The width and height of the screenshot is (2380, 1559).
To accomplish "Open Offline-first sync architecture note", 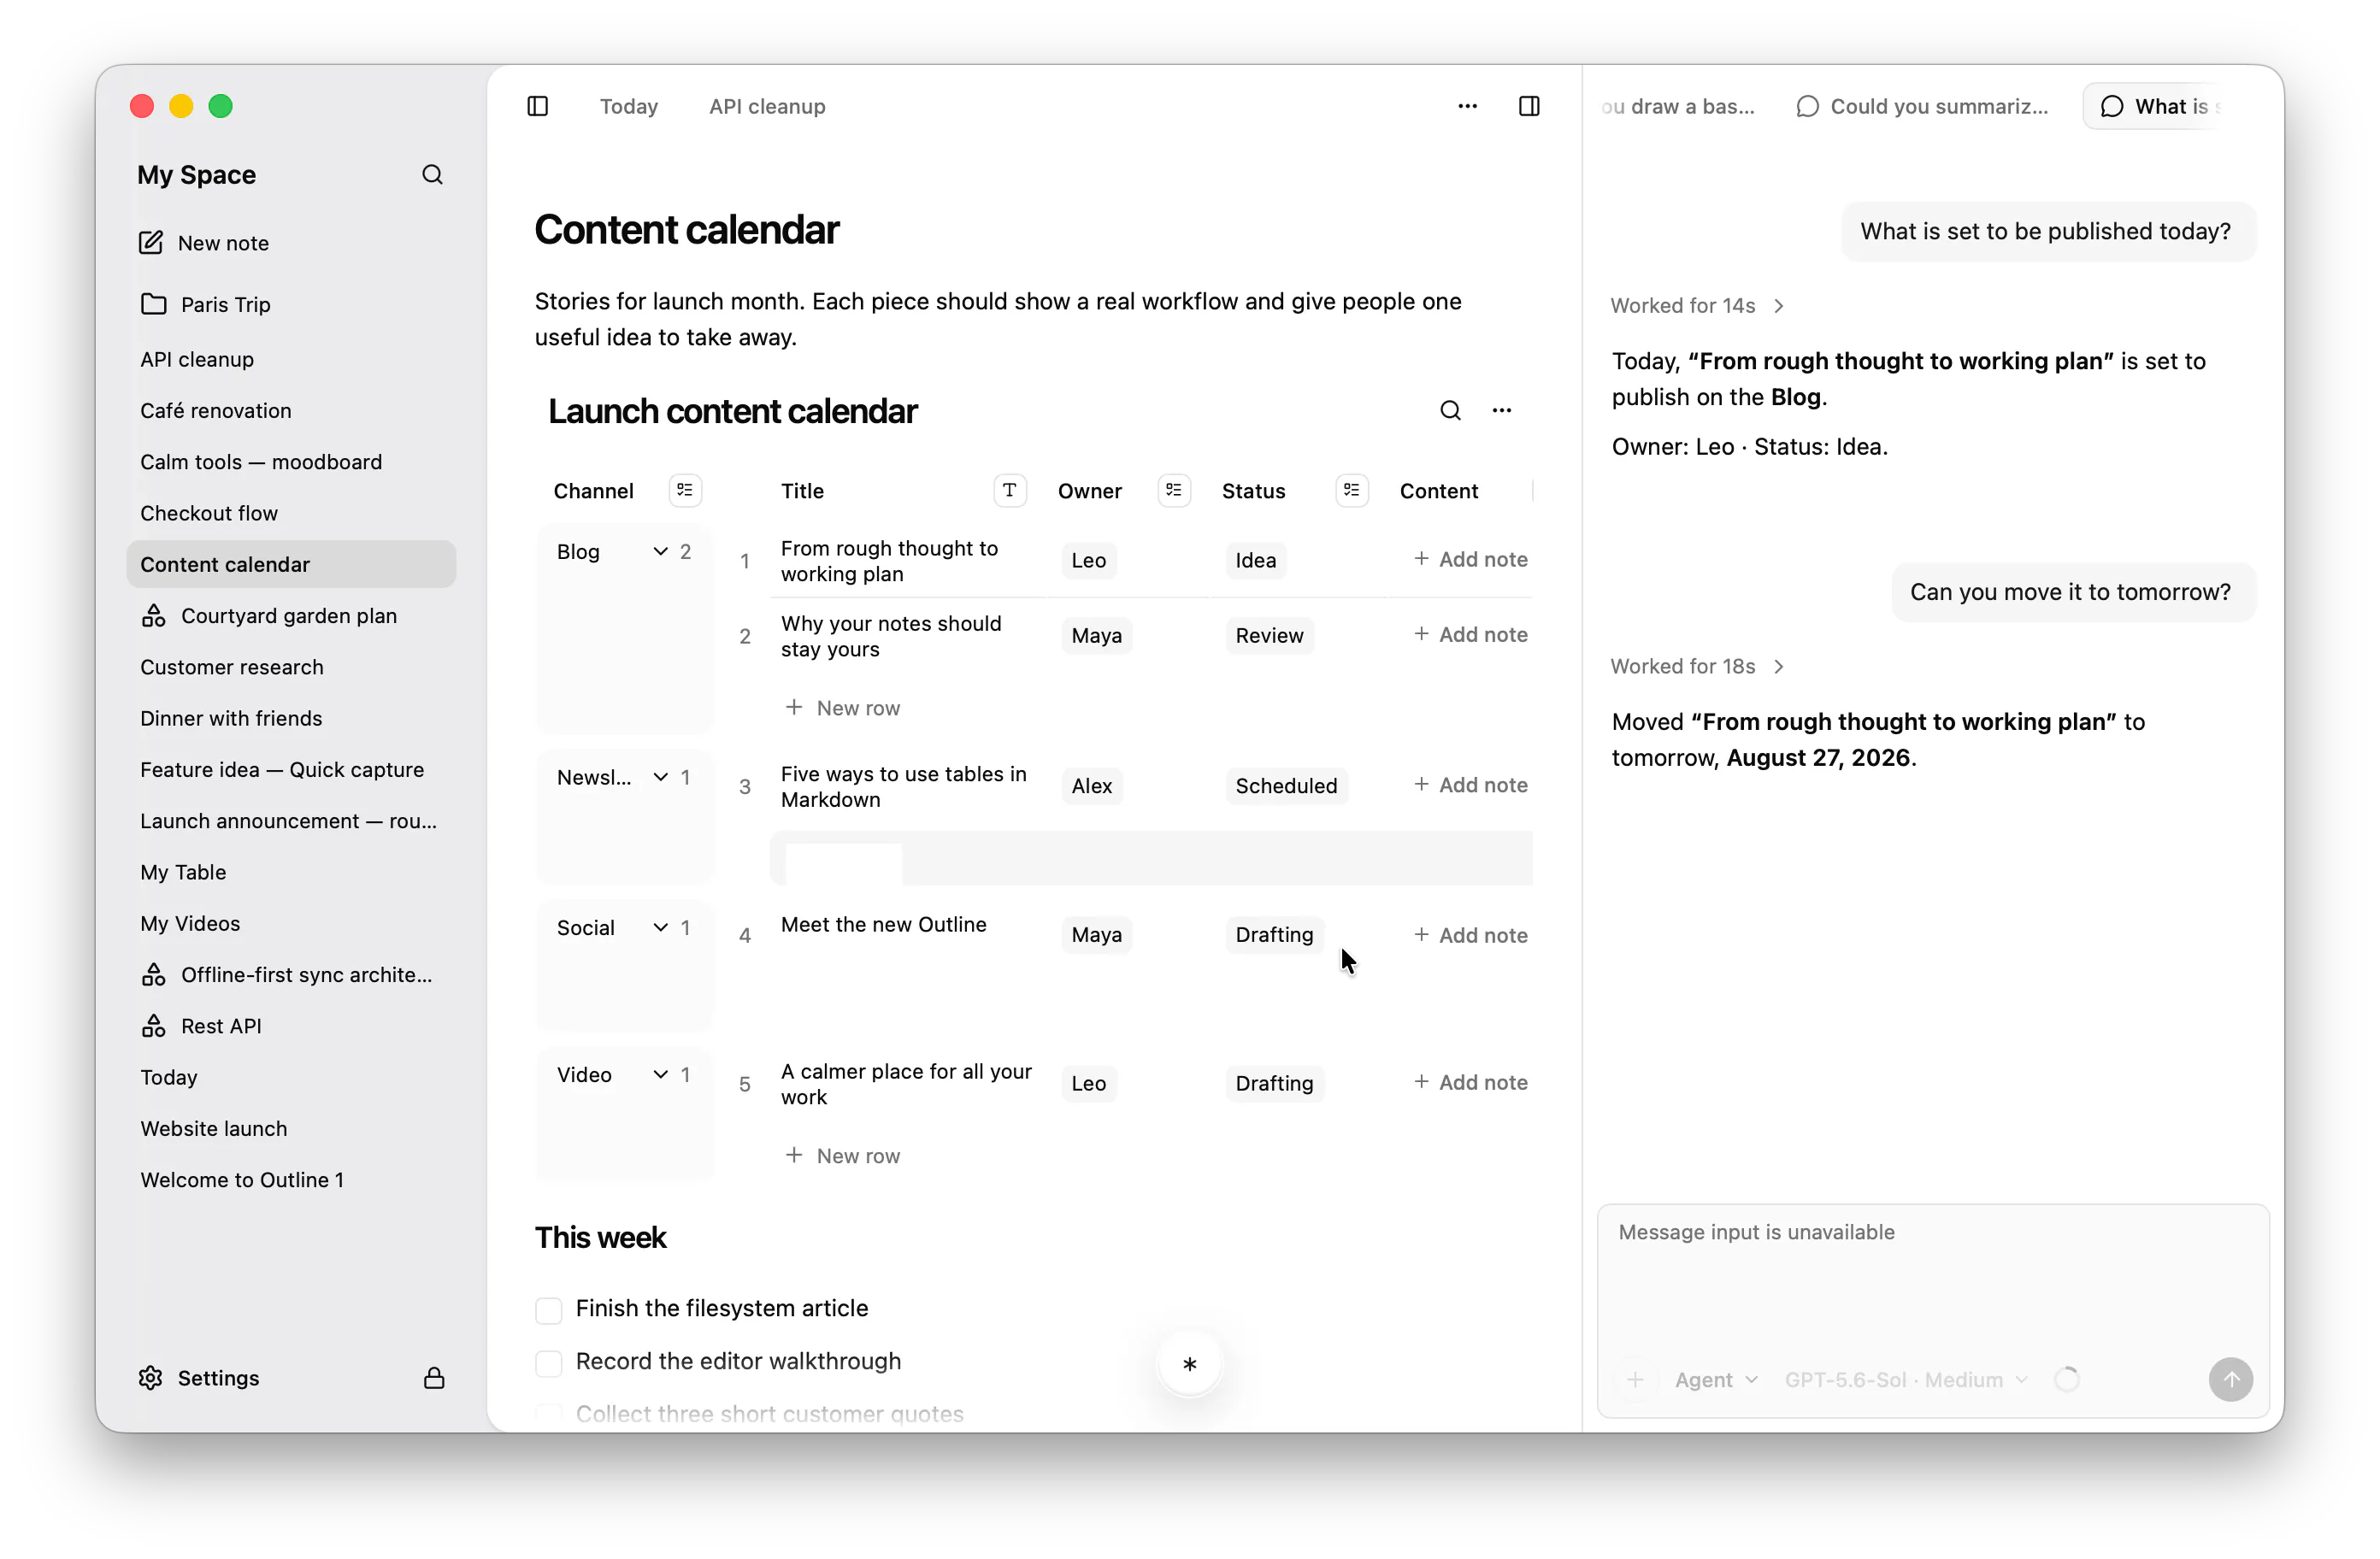I will [x=291, y=975].
